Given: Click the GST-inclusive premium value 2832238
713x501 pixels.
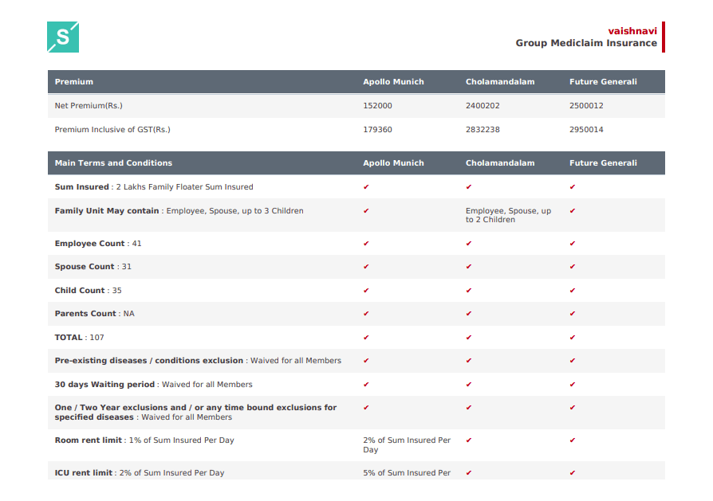Looking at the screenshot, I should (x=483, y=130).
